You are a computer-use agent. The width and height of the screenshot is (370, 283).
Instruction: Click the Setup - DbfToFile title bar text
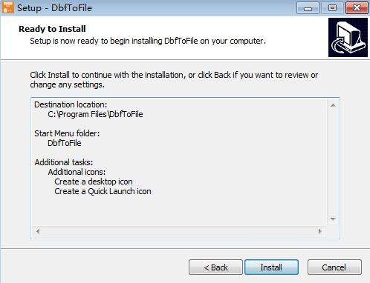54,8
